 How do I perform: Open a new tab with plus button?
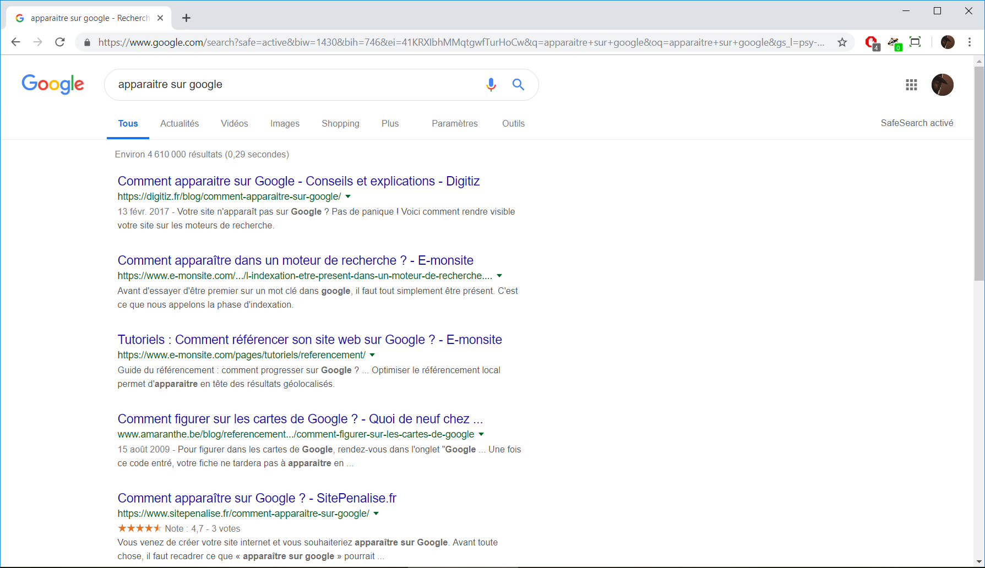[x=187, y=18]
